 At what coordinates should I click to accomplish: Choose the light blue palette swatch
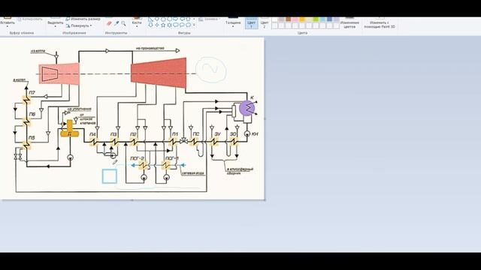coord(322,19)
